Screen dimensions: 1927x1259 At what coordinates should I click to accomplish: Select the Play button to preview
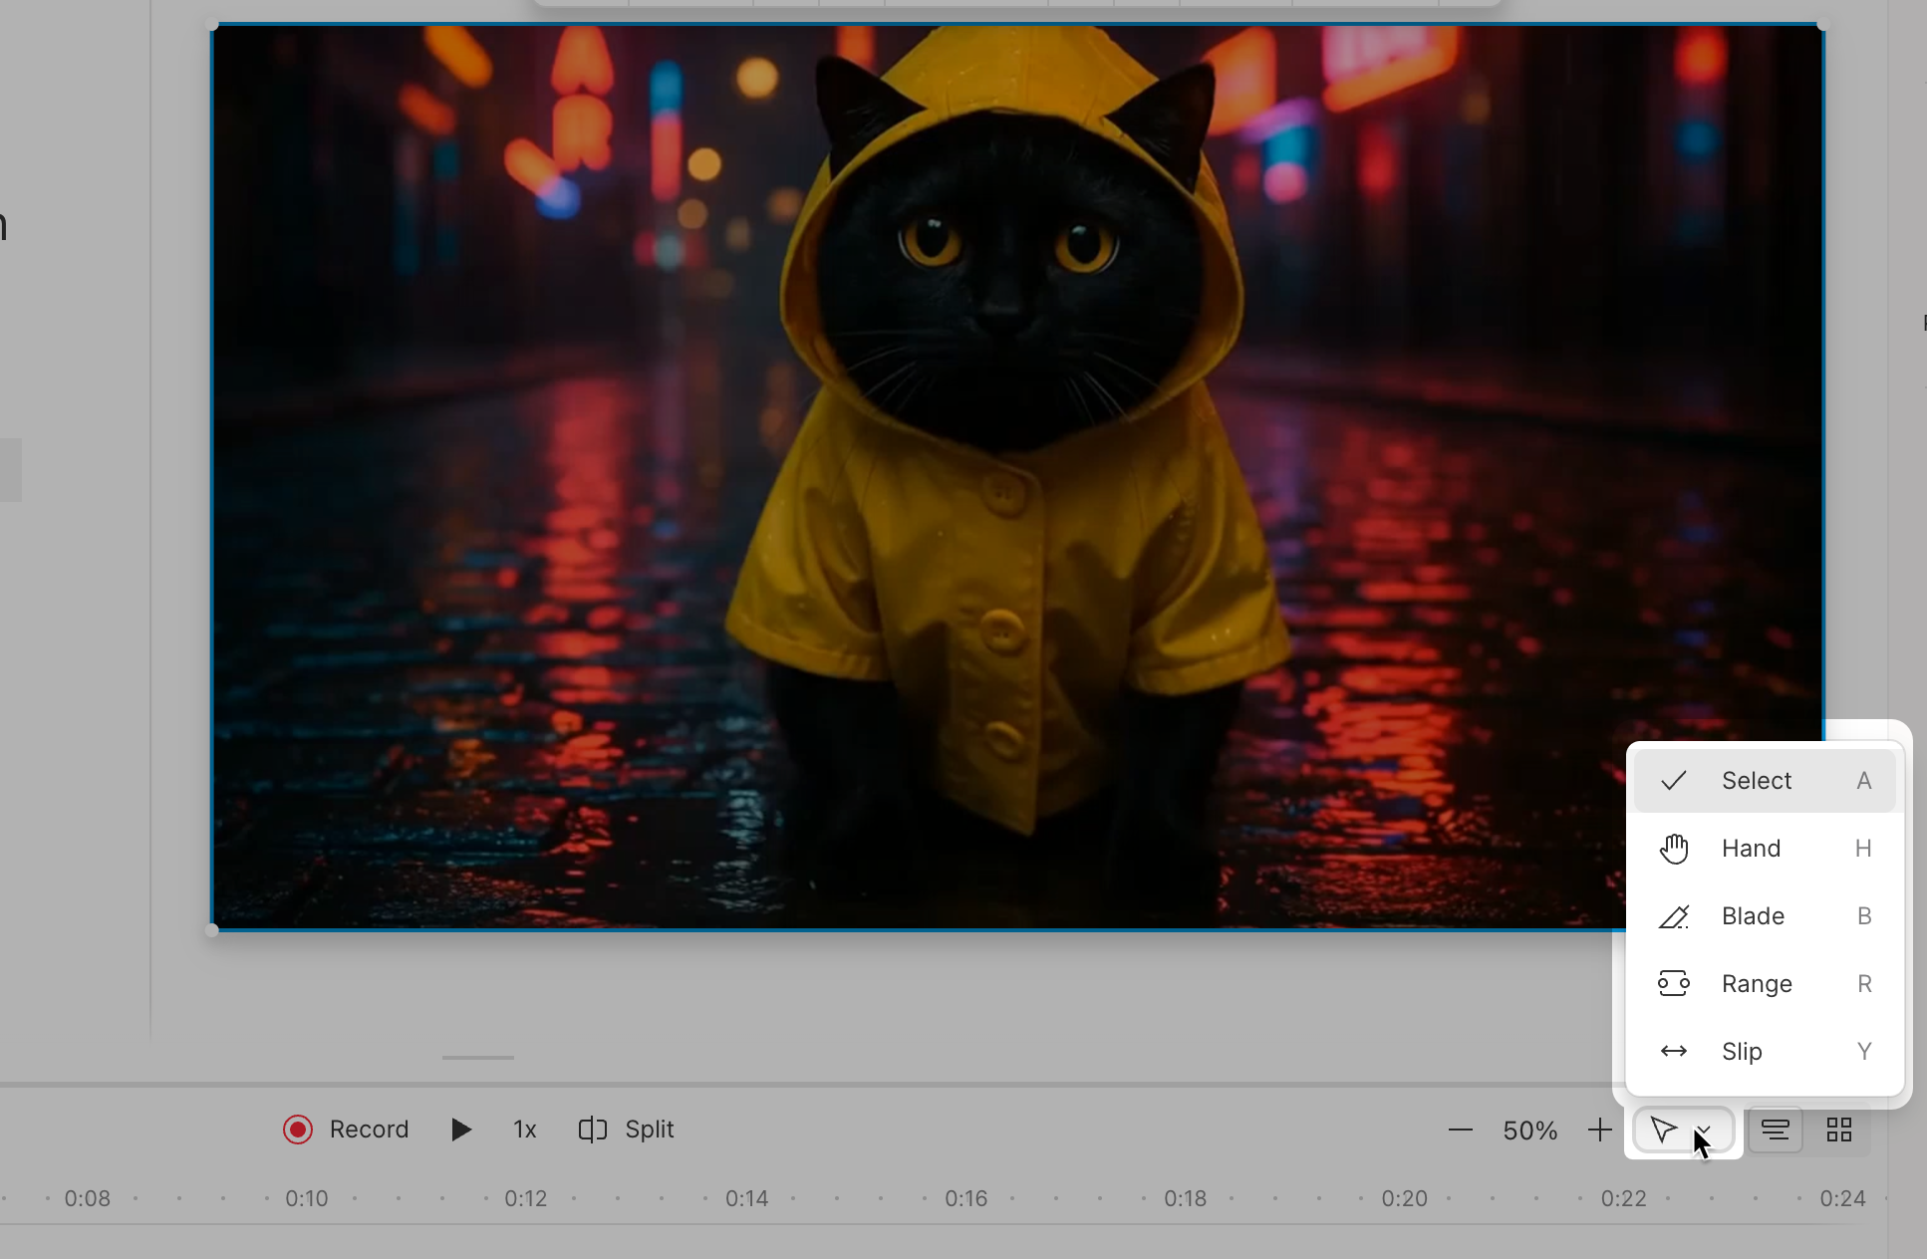460,1130
